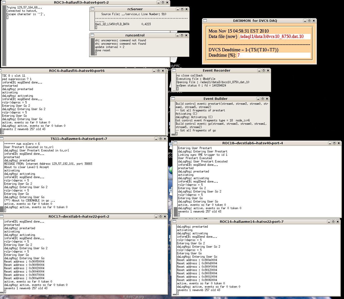
Task: Click 'About to clear Level-1 Accept' line
Action: point(26,167)
